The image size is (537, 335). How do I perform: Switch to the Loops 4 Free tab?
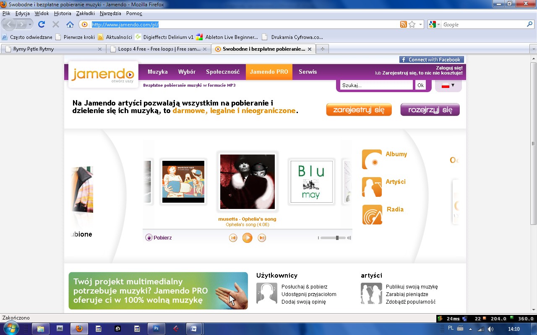click(x=158, y=49)
